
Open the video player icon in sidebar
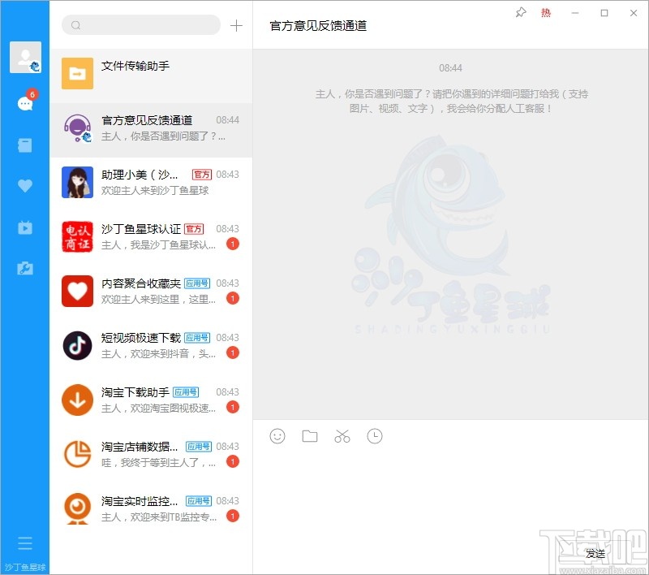[x=24, y=227]
